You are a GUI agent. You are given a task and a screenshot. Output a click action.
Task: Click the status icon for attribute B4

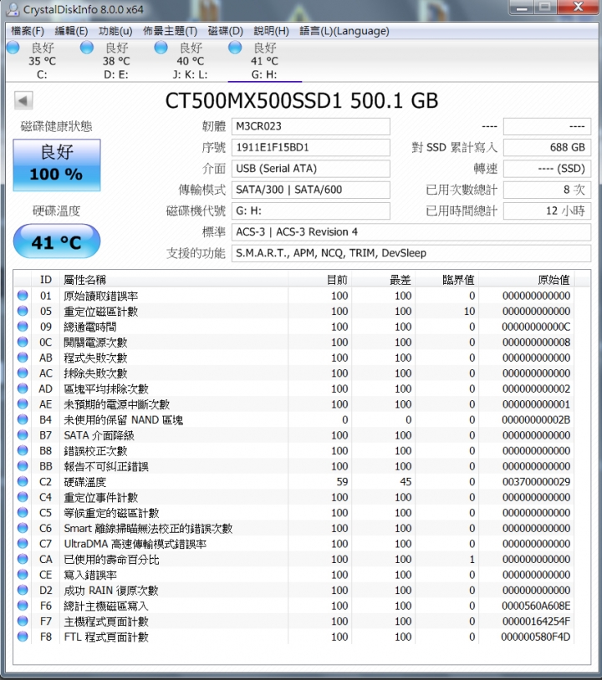click(x=23, y=420)
